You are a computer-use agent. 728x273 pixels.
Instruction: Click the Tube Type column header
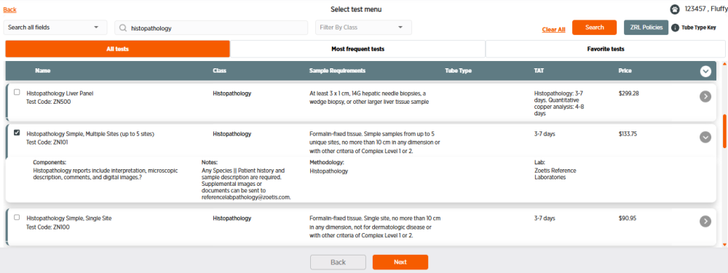(458, 71)
